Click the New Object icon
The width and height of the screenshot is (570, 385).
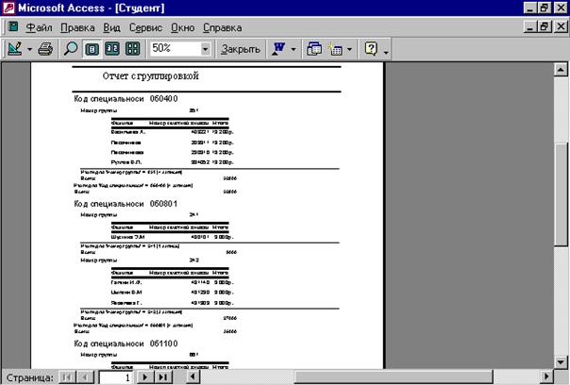point(335,48)
